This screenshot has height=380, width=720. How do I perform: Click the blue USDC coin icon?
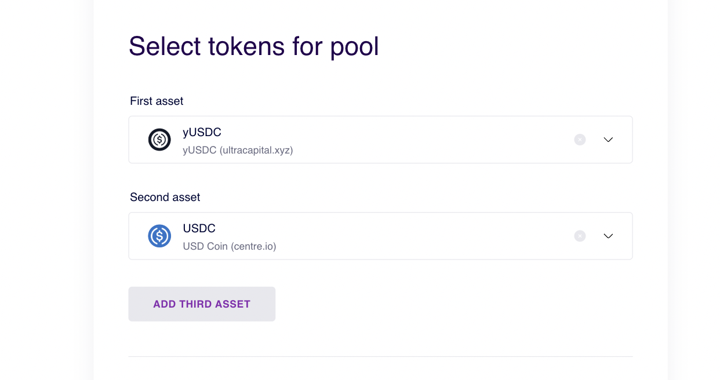click(x=159, y=236)
